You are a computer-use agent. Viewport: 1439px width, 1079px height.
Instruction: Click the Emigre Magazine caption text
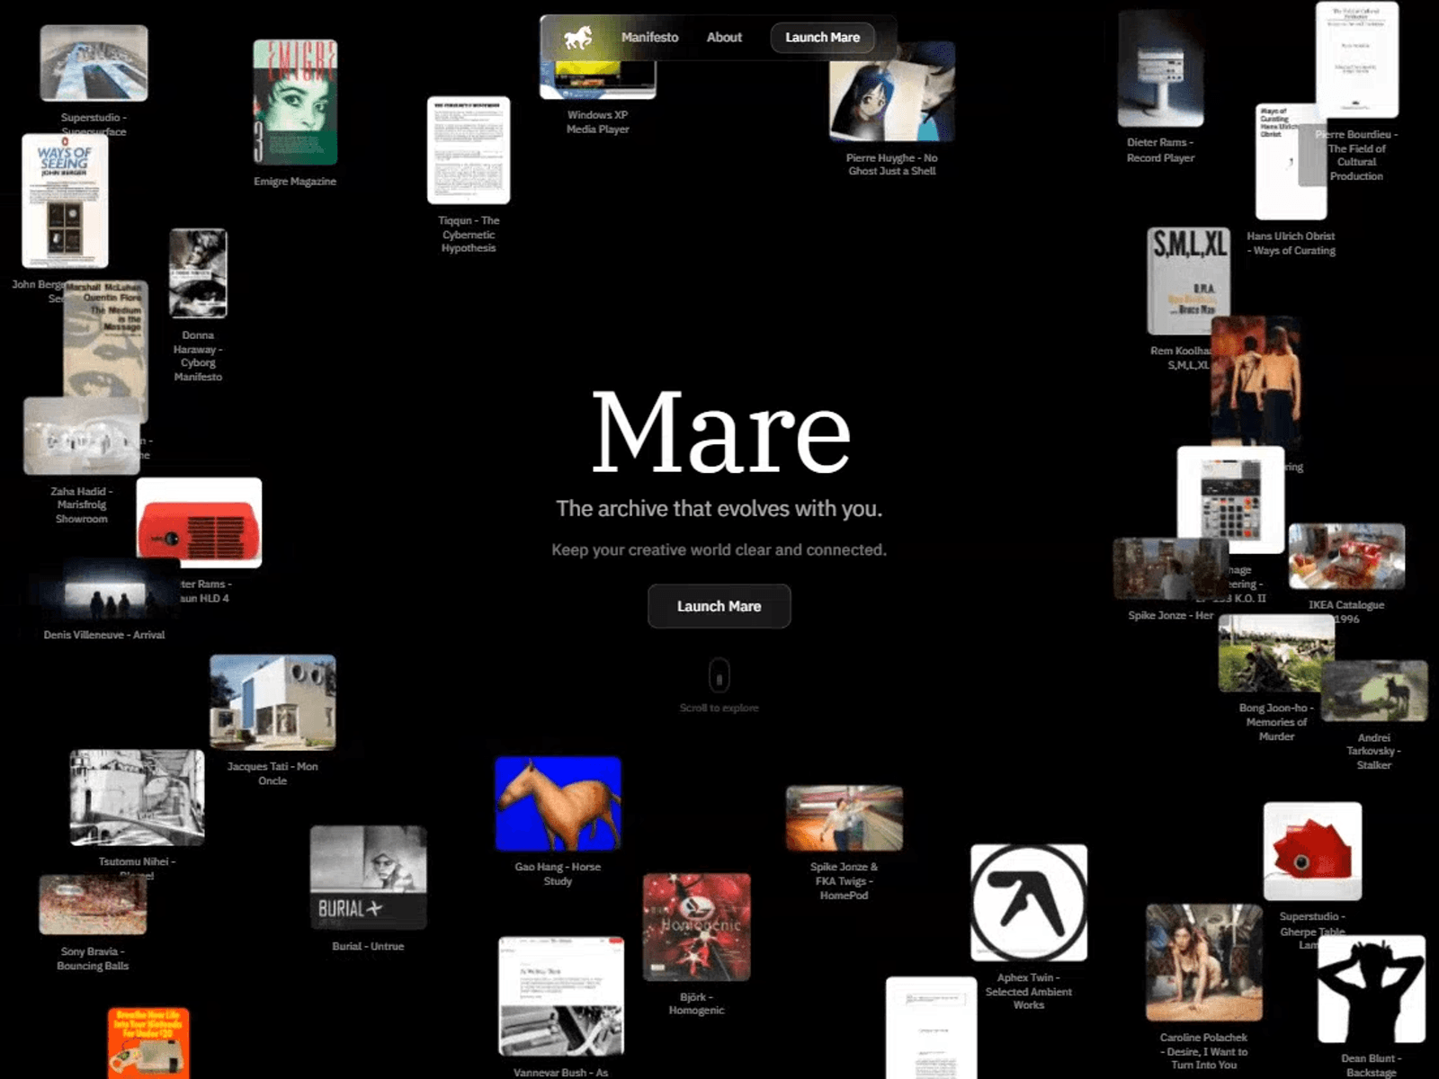pyautogui.click(x=295, y=182)
